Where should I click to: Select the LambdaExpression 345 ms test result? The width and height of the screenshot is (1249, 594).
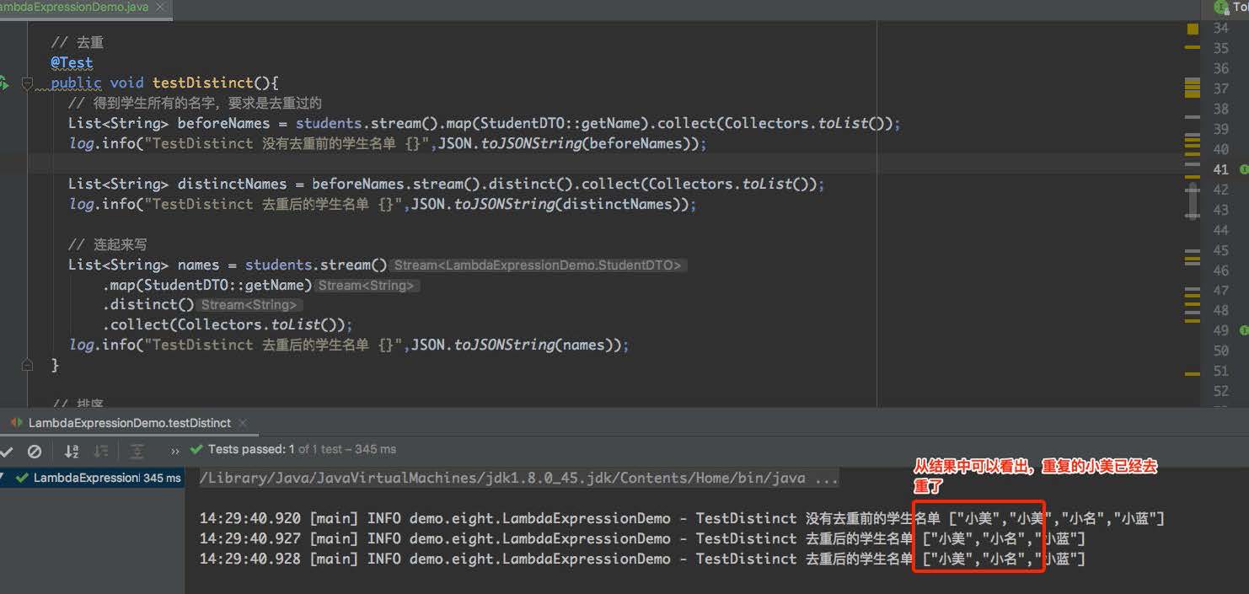pos(93,478)
